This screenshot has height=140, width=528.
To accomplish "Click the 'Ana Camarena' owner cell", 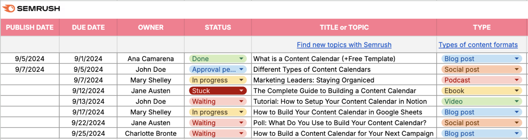I will [150, 59].
